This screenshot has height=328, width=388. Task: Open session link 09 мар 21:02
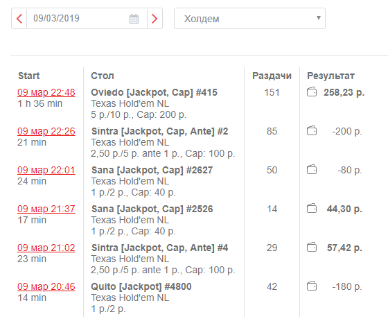click(46, 248)
